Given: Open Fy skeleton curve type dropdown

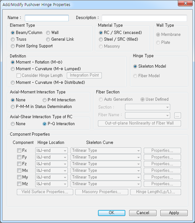Looking at the screenshot, I should tap(106, 157).
